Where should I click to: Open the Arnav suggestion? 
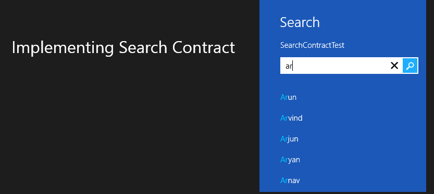(x=290, y=180)
